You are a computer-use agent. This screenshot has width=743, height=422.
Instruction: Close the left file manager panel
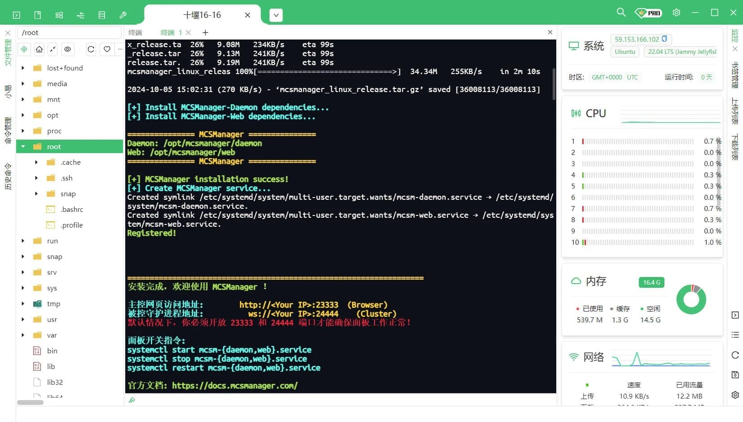tap(8, 33)
